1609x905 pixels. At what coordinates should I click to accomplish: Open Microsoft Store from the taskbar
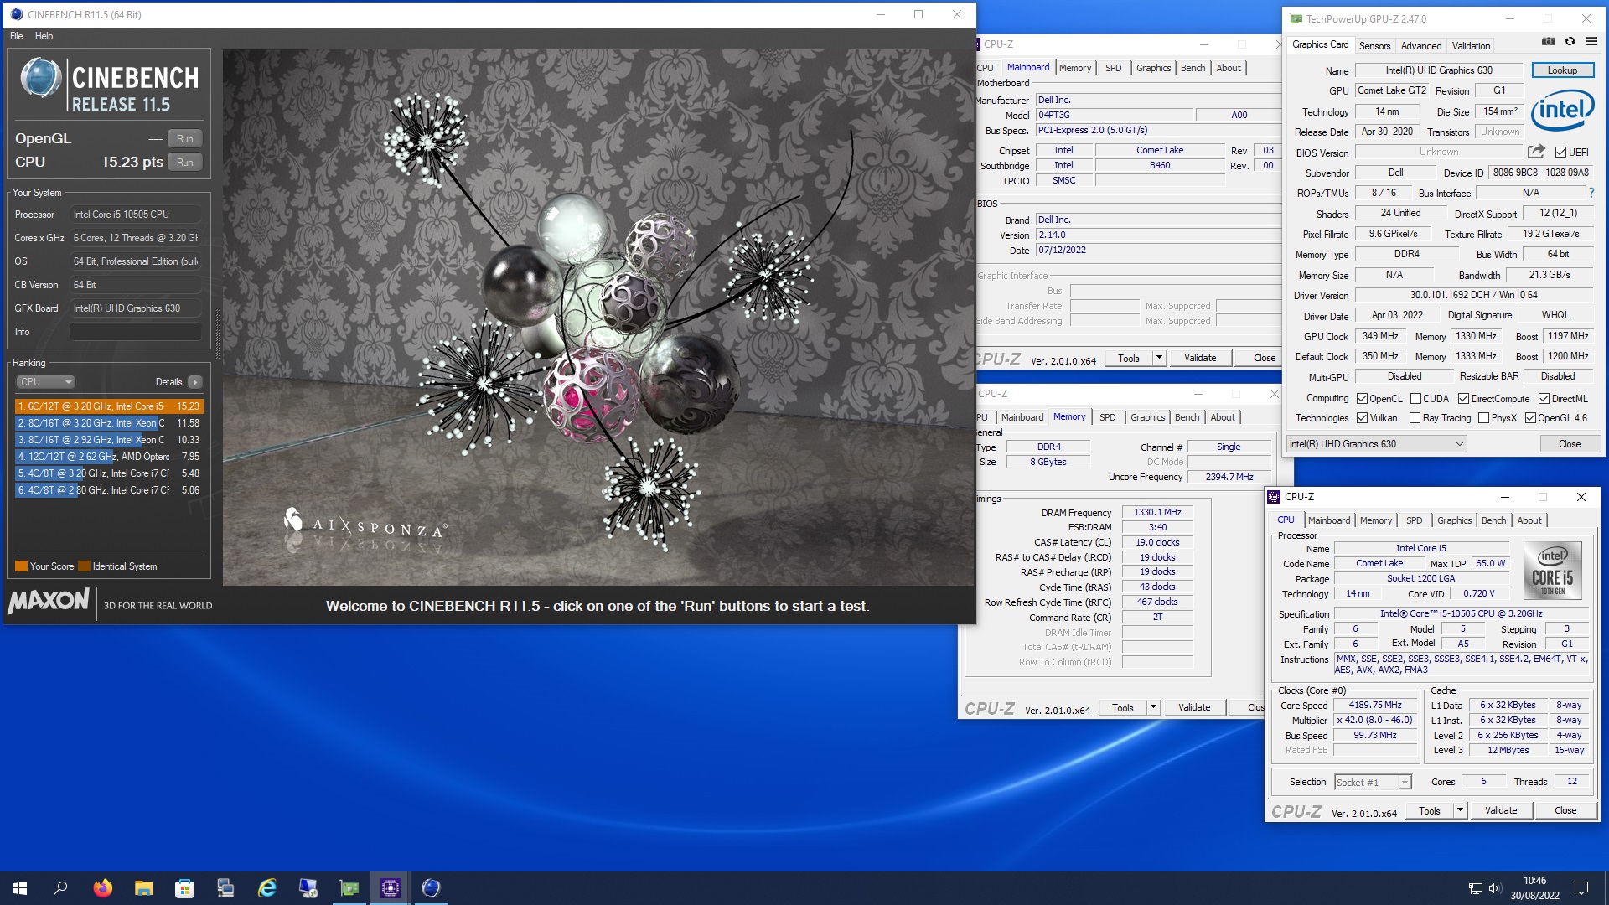pos(185,888)
